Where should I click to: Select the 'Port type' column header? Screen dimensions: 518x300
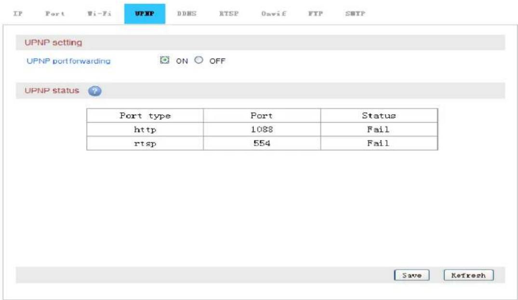tap(145, 116)
